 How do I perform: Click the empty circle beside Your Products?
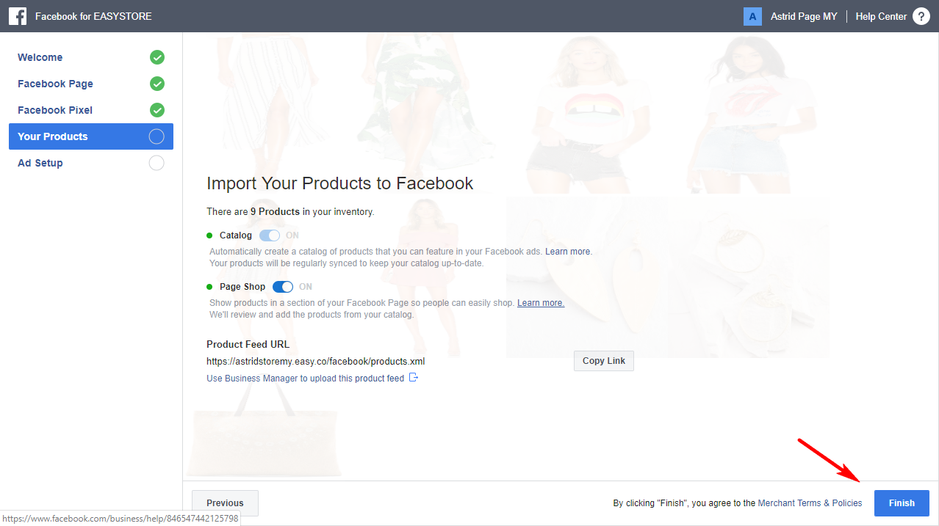click(156, 136)
